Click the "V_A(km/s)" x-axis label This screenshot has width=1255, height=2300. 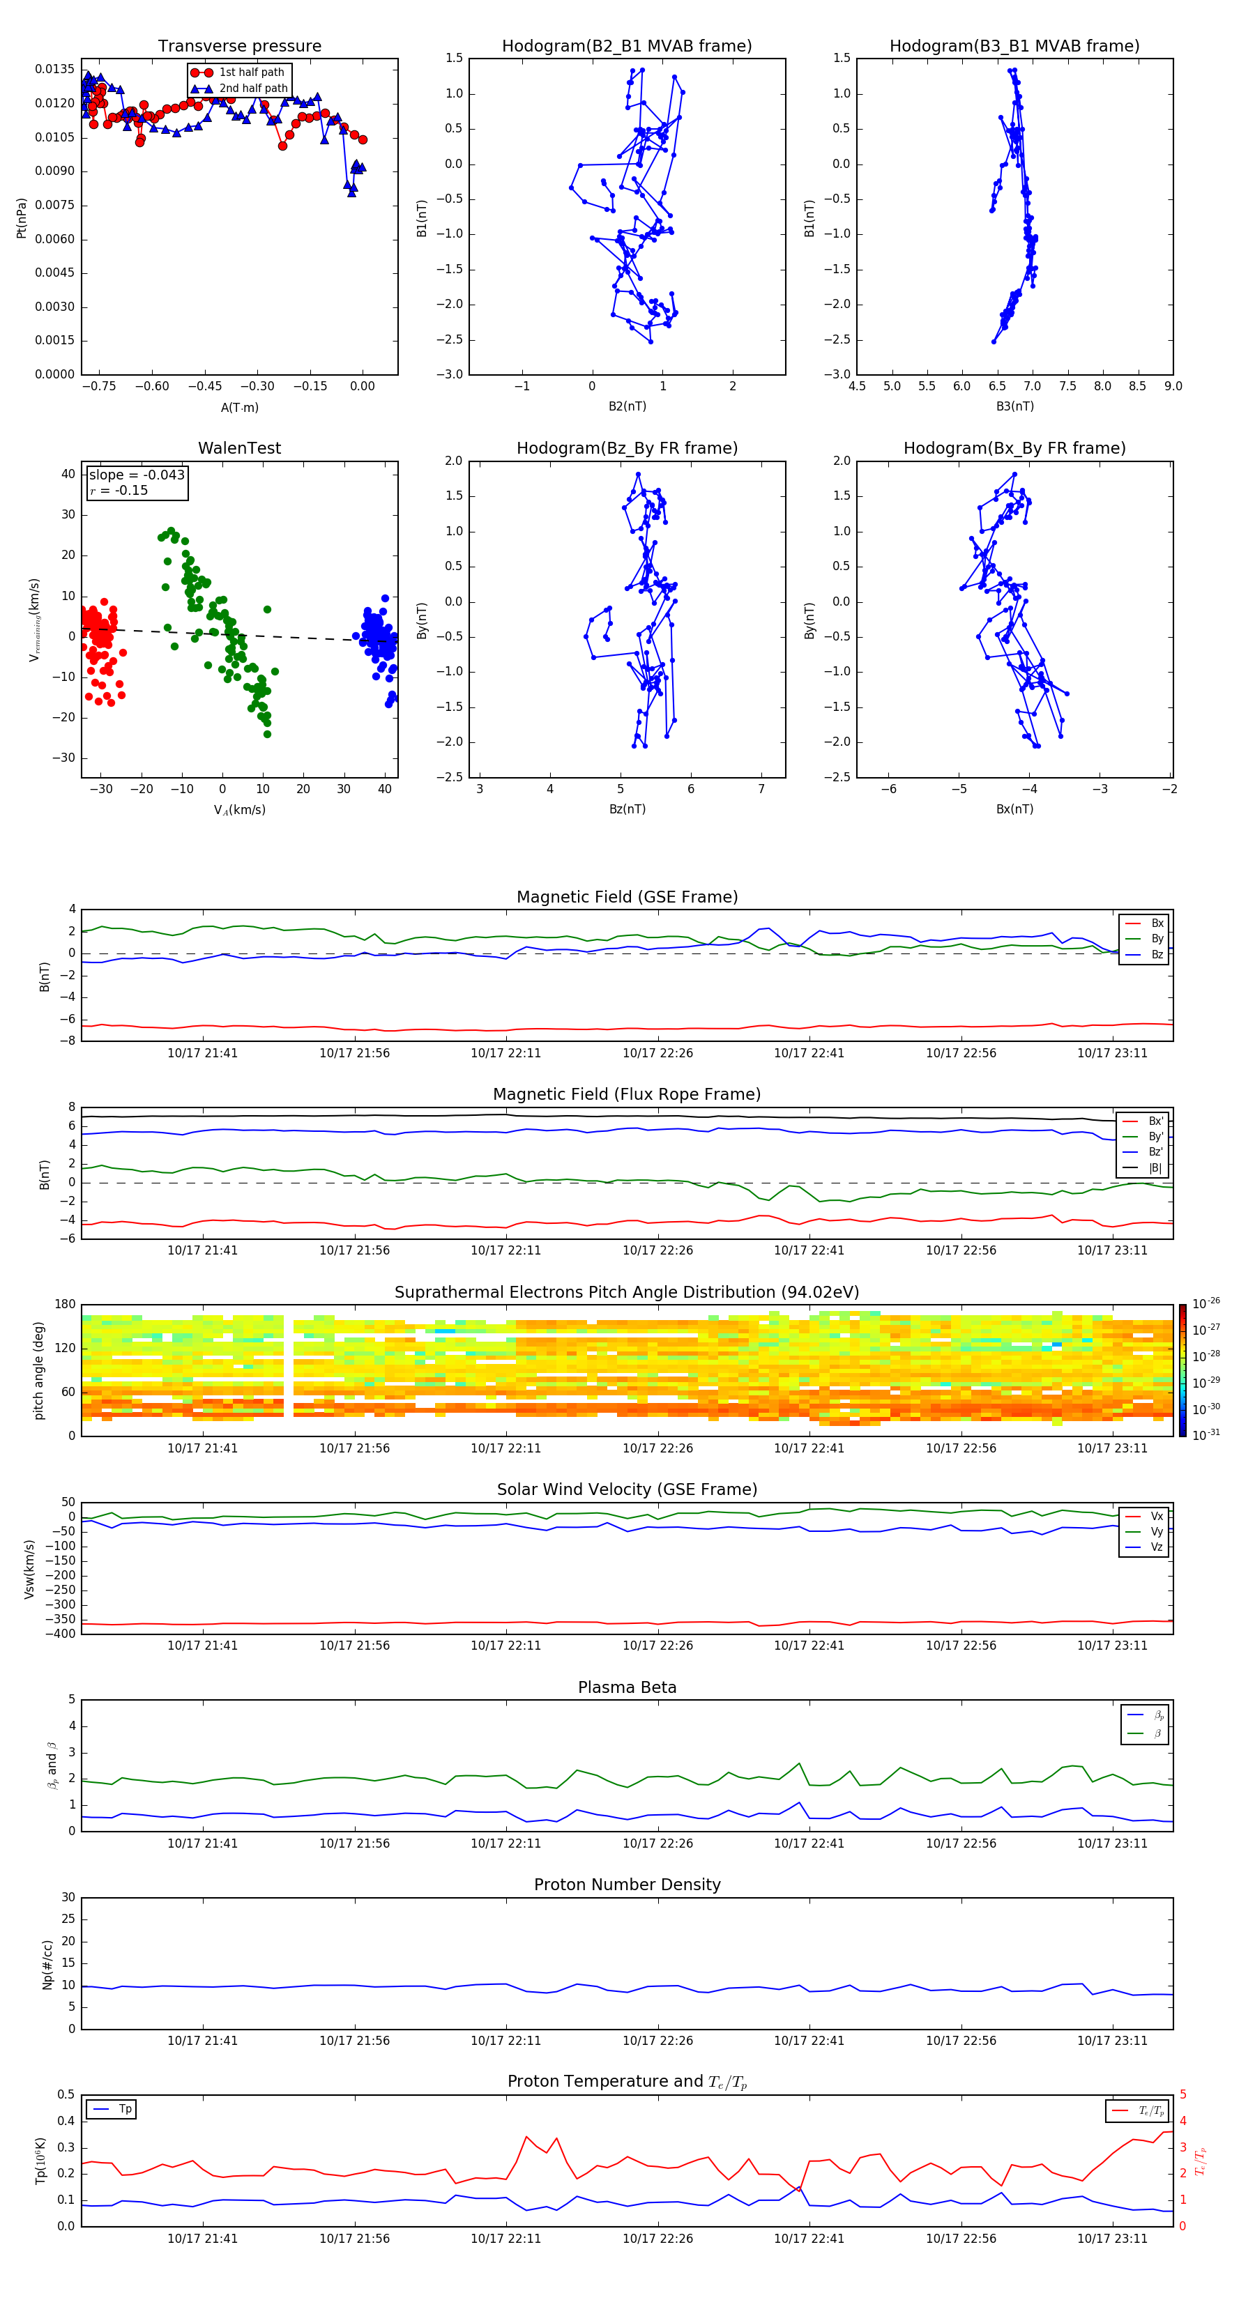239,810
